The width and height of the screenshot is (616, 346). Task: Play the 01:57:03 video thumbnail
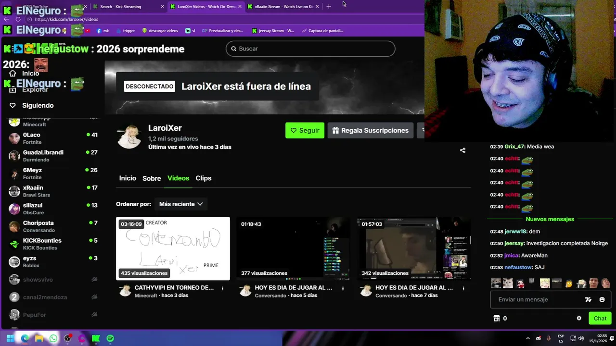[x=414, y=248]
